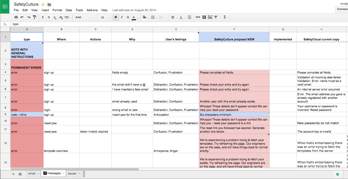Viewport: 348px width, 179px height.
Task: Open the font size 10 dropdown
Action: pyautogui.click(x=105, y=17)
